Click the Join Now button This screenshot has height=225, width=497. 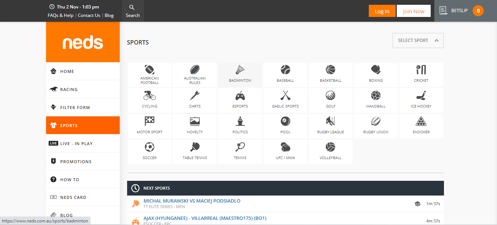[x=413, y=11]
